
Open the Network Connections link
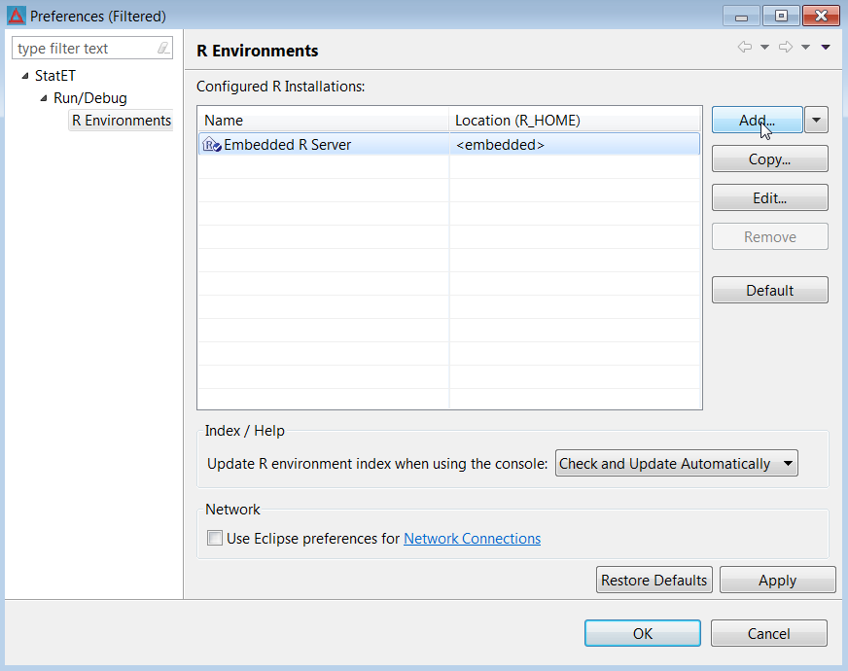pyautogui.click(x=472, y=539)
